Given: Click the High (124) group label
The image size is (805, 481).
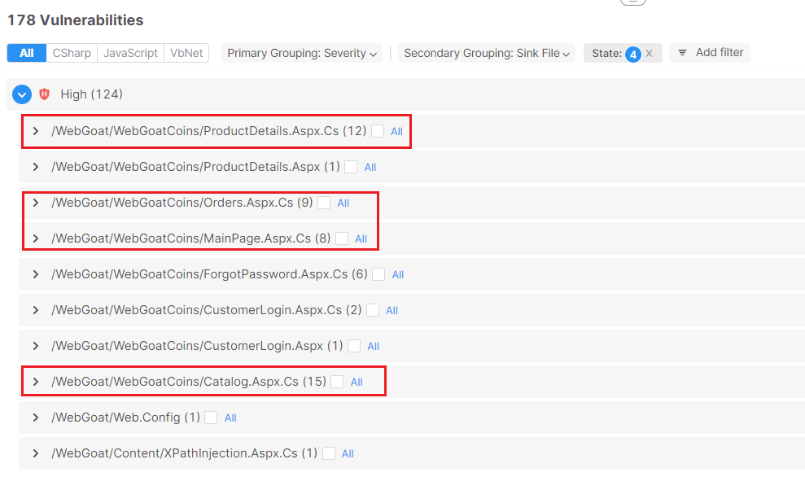Looking at the screenshot, I should (91, 94).
